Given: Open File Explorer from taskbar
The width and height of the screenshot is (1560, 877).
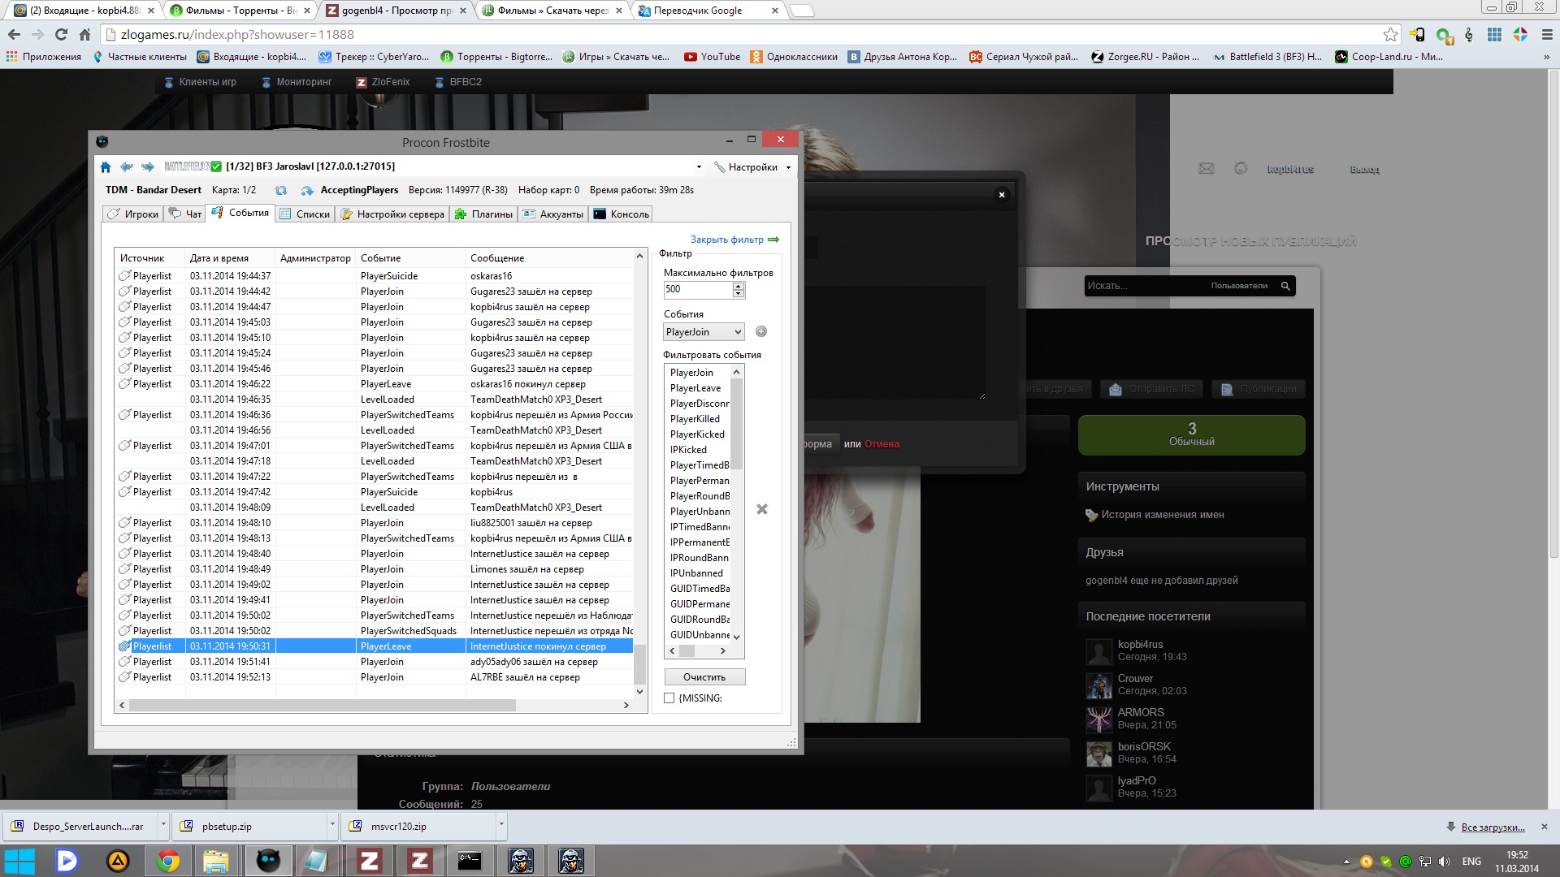Looking at the screenshot, I should pos(216,861).
